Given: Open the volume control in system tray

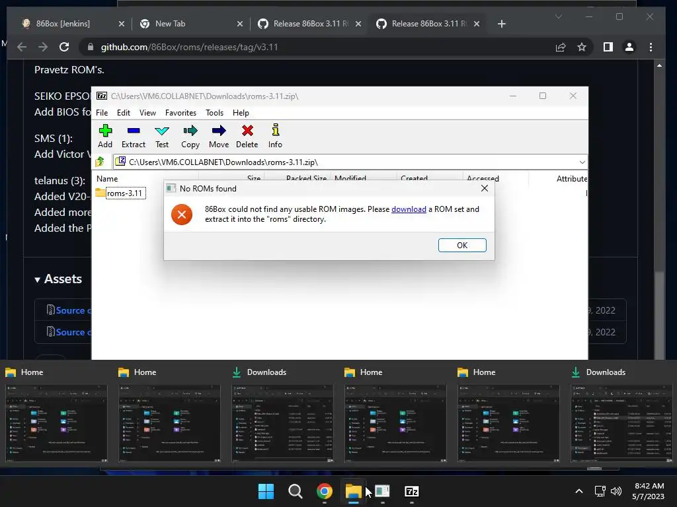Looking at the screenshot, I should pyautogui.click(x=616, y=491).
